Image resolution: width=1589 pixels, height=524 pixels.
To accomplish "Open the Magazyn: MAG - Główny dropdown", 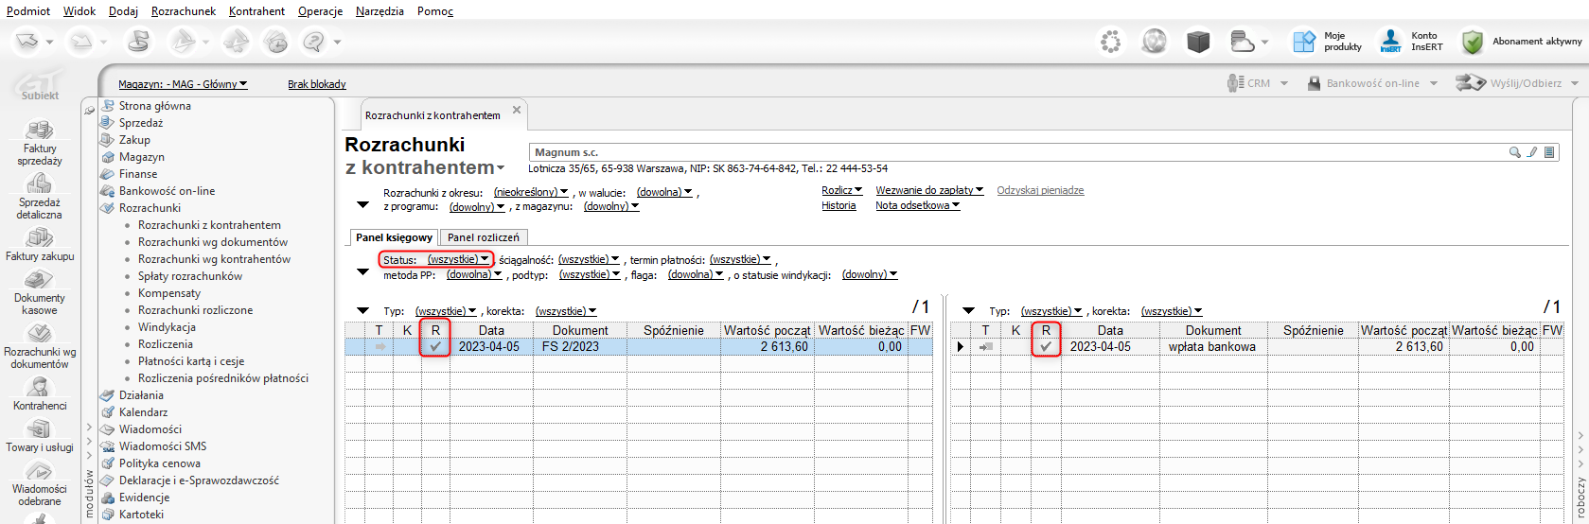I will coord(183,84).
